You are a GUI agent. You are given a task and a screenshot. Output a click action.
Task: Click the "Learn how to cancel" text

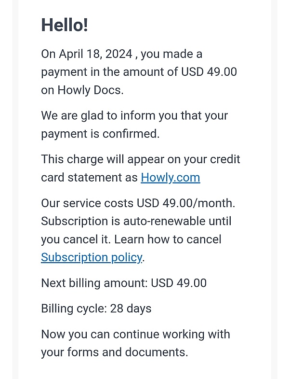[168, 239]
